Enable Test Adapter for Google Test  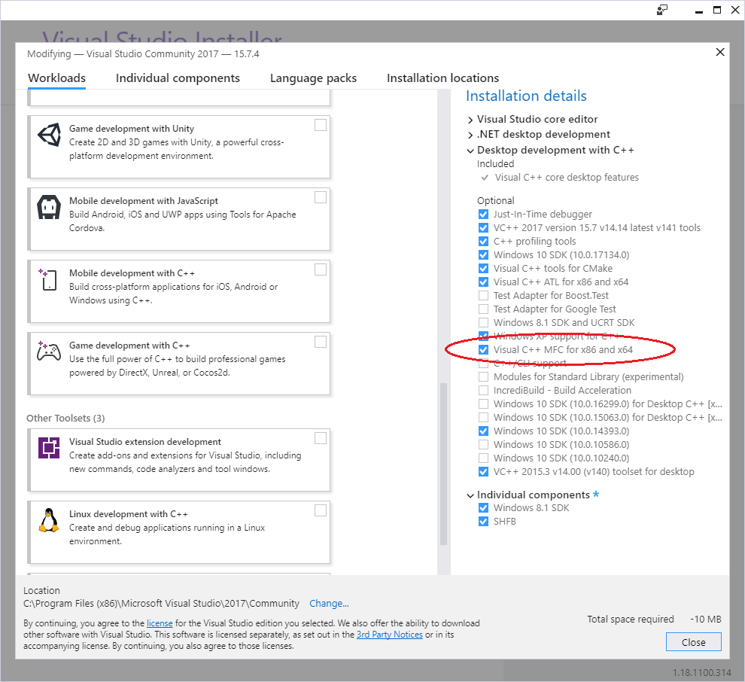[483, 309]
